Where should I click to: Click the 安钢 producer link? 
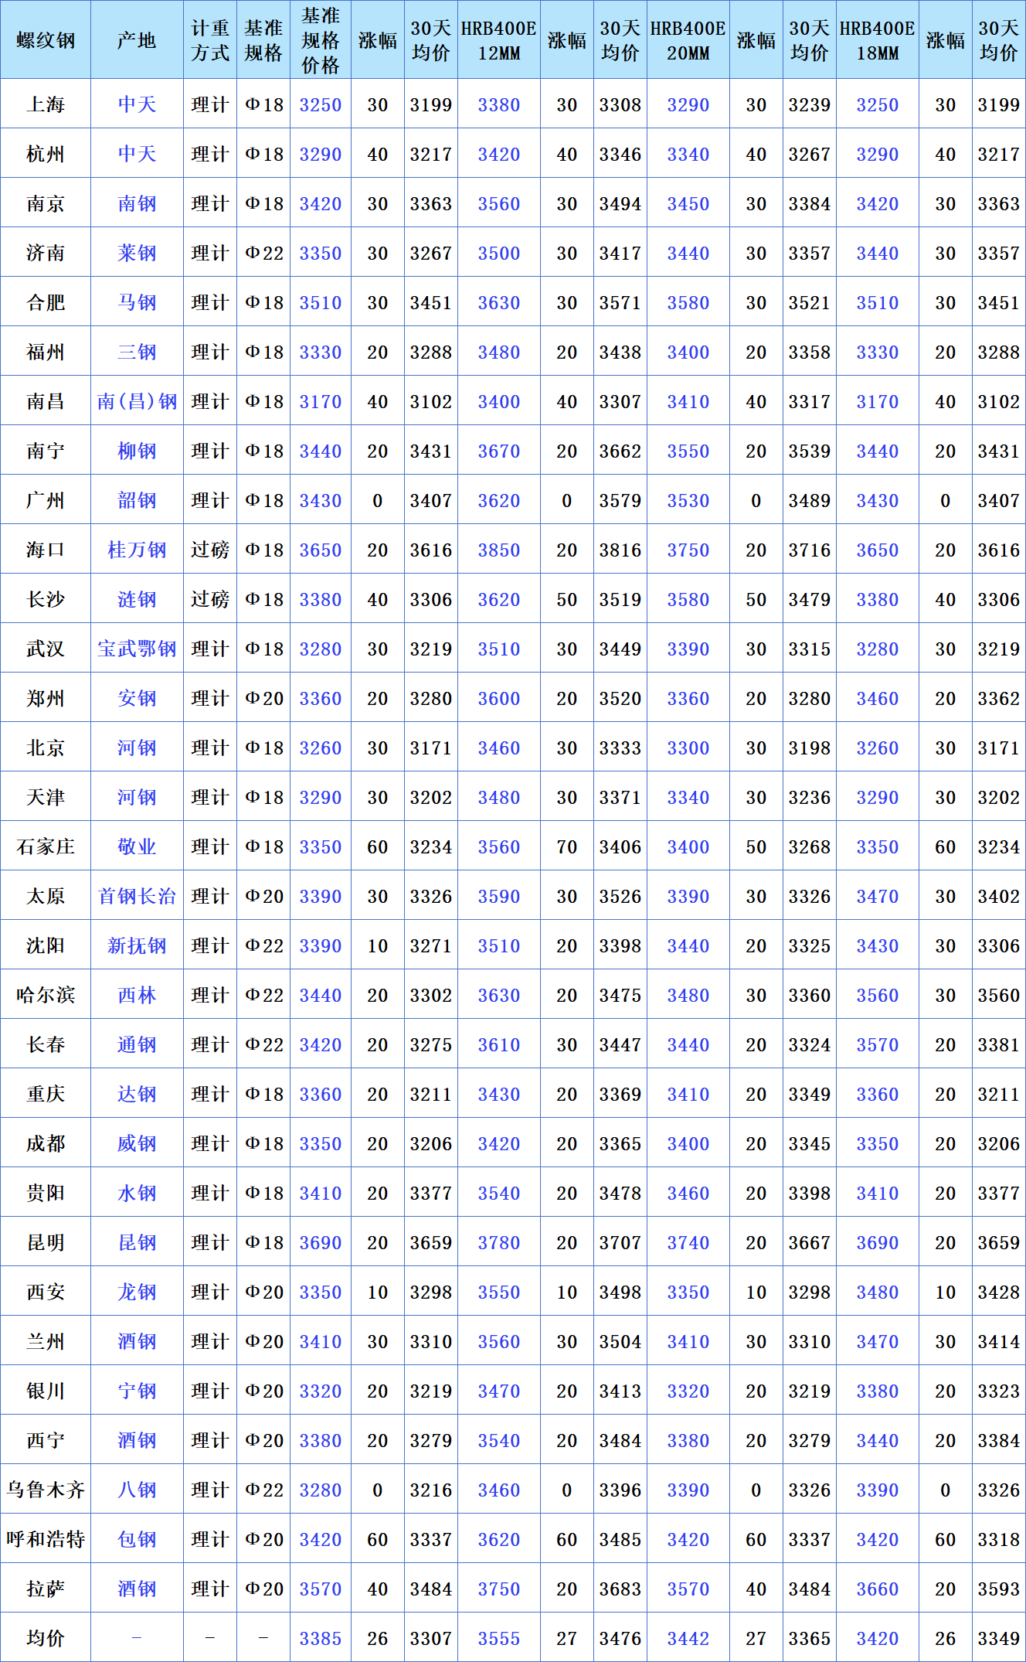point(137,698)
